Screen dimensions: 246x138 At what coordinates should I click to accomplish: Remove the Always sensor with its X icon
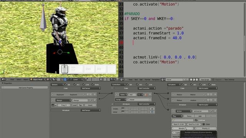point(95,100)
